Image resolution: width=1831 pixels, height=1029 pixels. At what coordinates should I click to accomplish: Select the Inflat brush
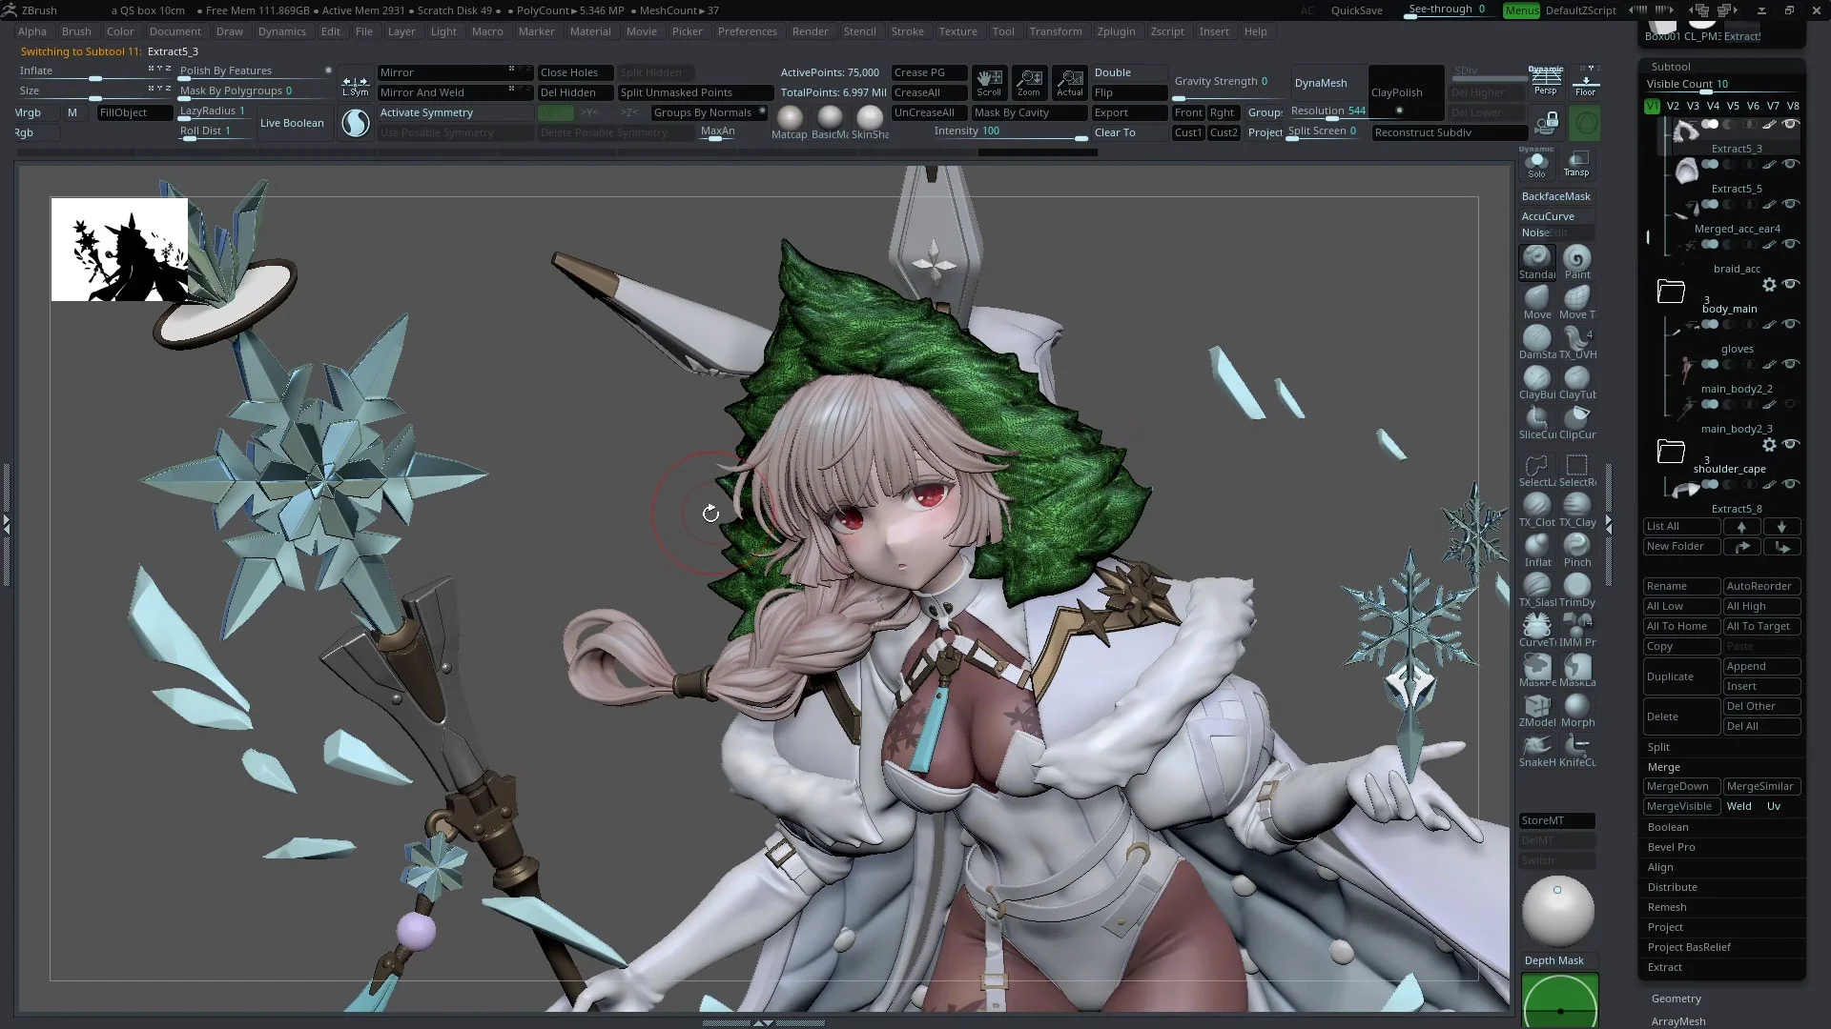pyautogui.click(x=1536, y=550)
